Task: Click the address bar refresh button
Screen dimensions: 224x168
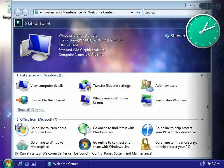Action: pyautogui.click(x=138, y=12)
